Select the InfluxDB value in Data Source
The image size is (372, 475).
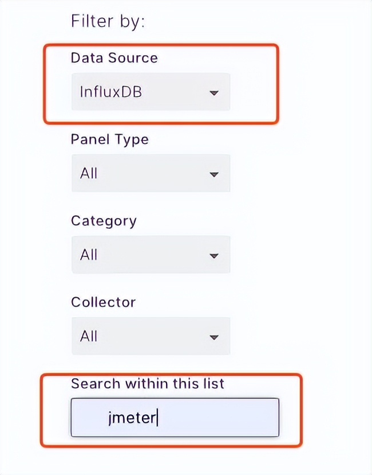[110, 92]
